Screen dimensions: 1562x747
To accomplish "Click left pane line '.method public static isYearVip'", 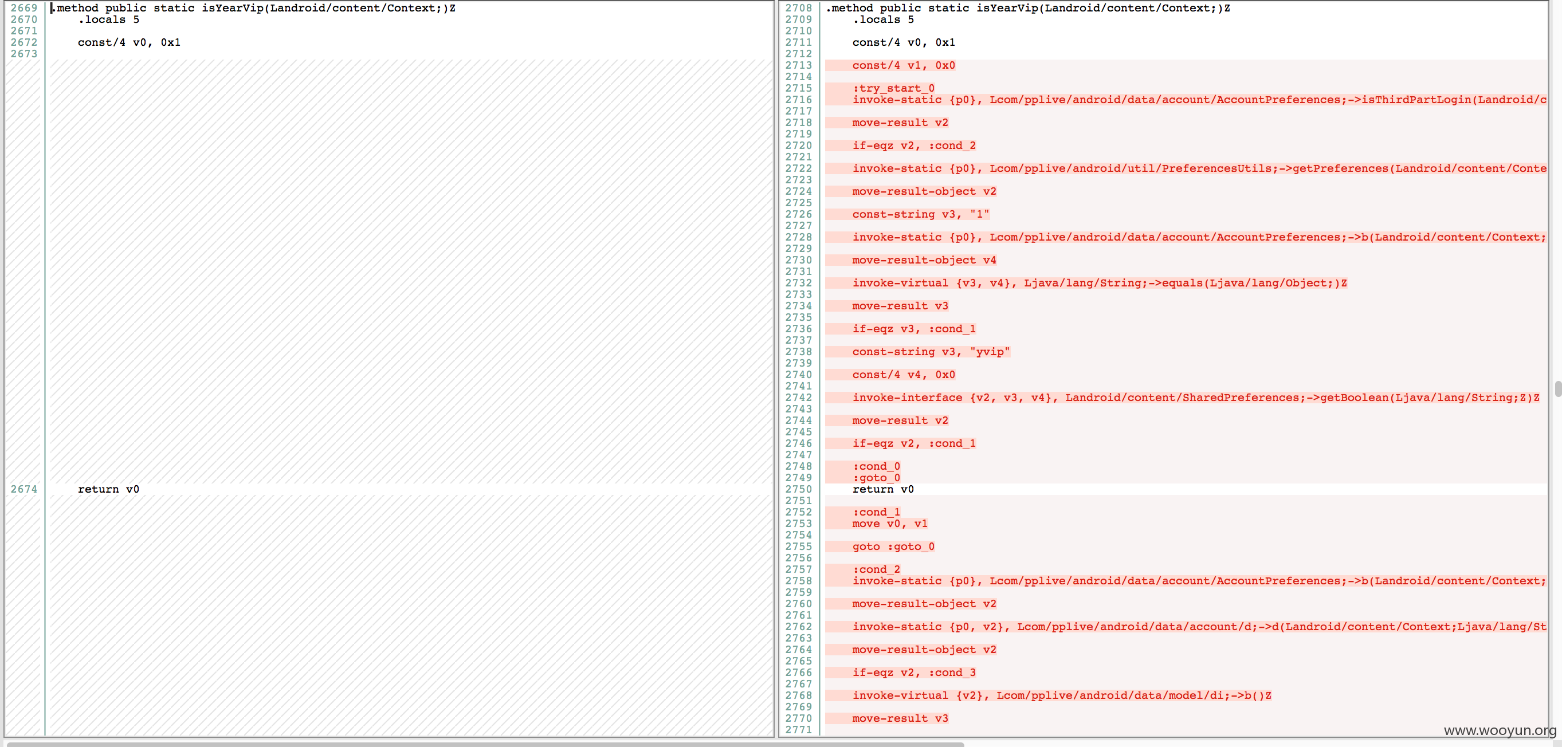I will [253, 8].
